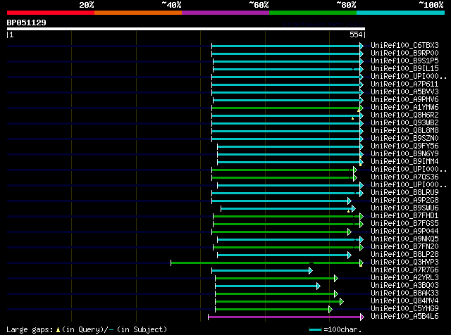View the UniRef100_Q3HVP3 hit label
Viewport: 451px width, 335px height.
coord(404,263)
